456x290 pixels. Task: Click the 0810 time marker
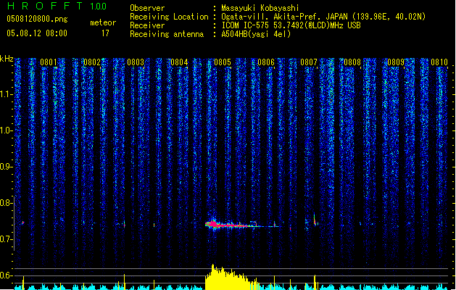pos(439,62)
